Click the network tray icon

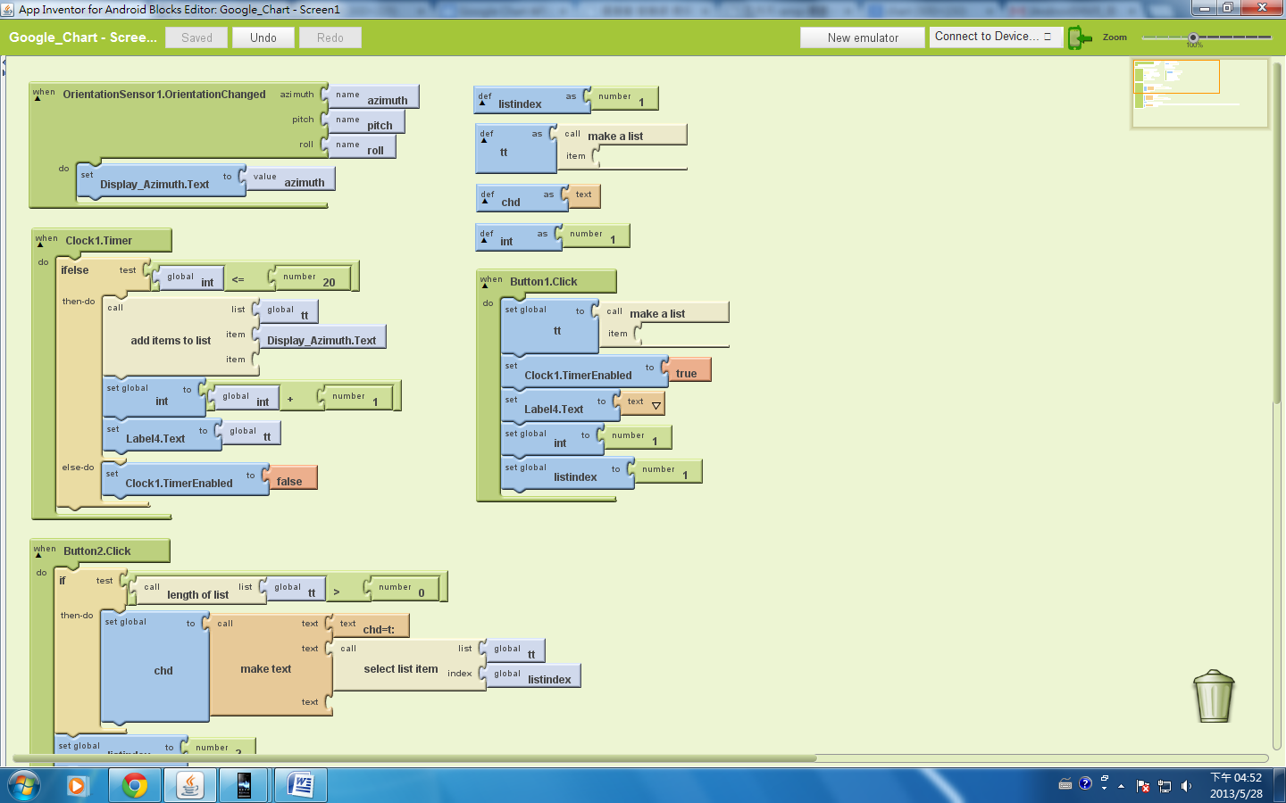1165,786
